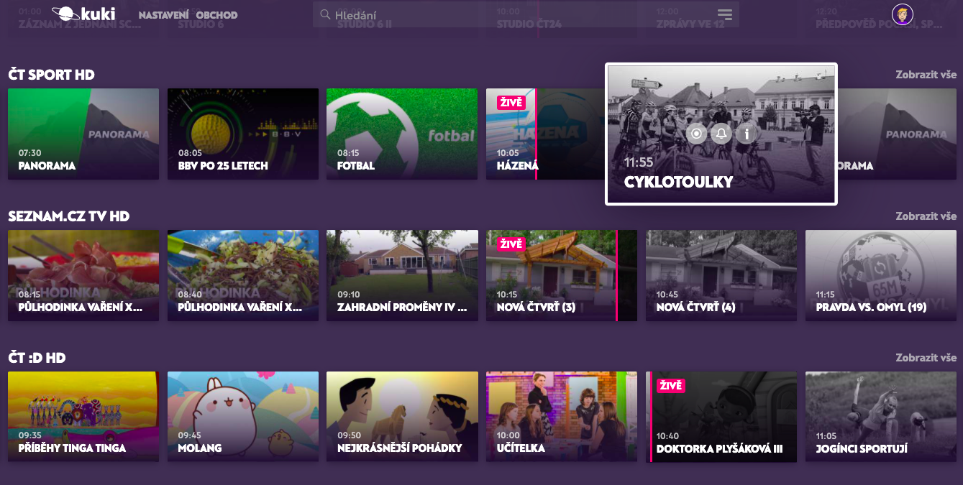This screenshot has width=963, height=485.
Task: Click the ŽIVĚ badge on Házená
Action: [x=511, y=103]
